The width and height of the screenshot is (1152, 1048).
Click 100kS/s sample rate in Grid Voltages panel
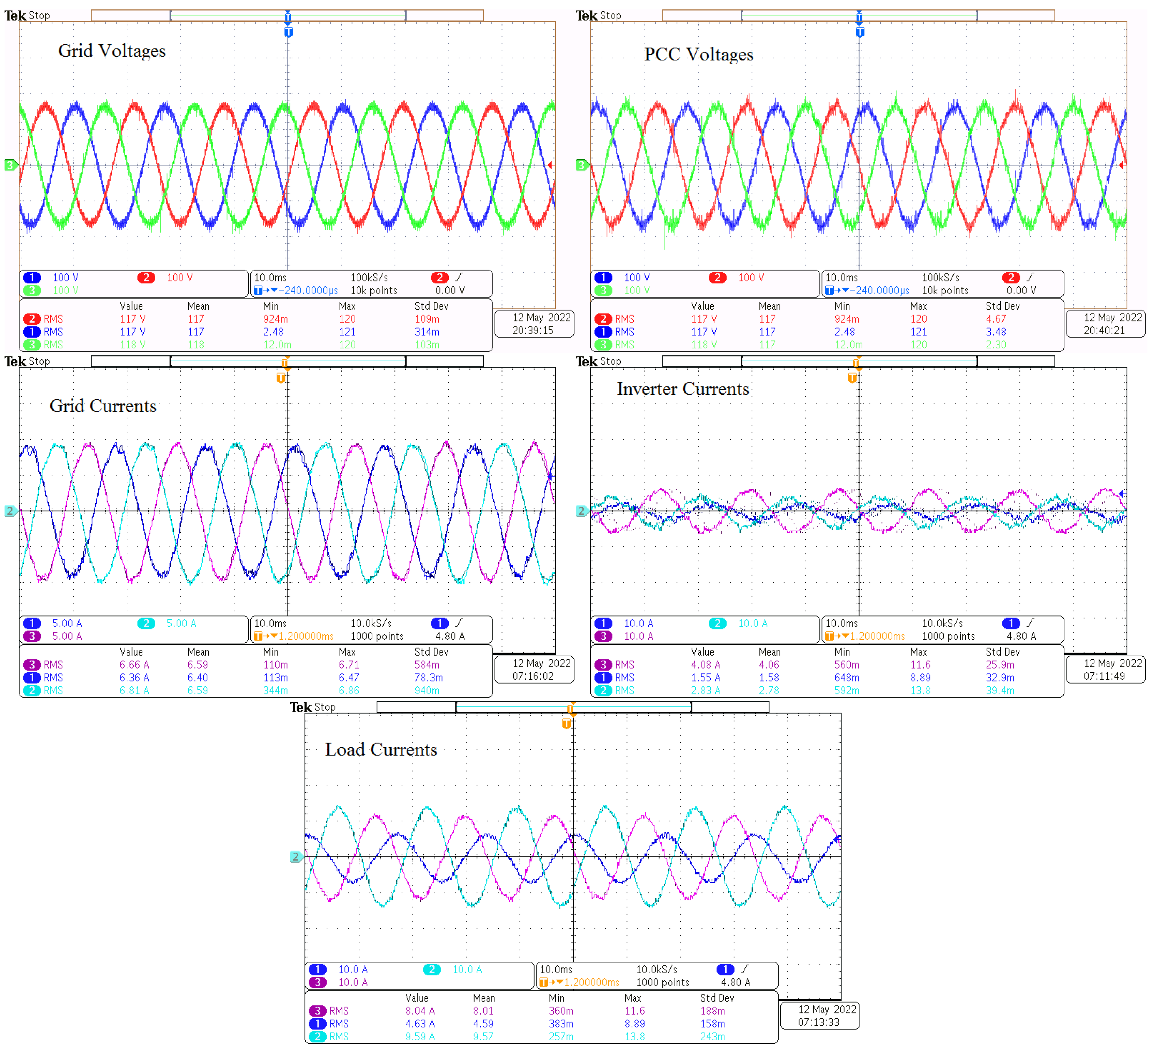[x=369, y=277]
